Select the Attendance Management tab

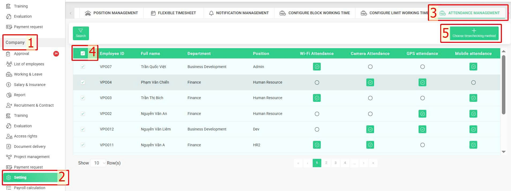[470, 13]
